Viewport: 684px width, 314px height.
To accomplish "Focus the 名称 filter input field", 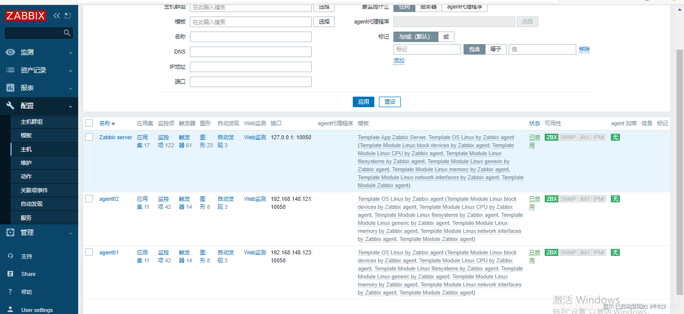I will (x=251, y=37).
